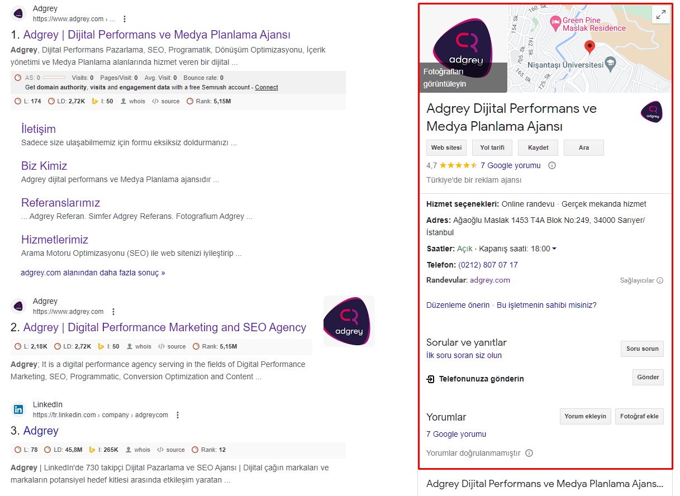Screen dimensions: 680x496
Task: Click source in the first result's SEO bar
Action: pyautogui.click(x=166, y=101)
